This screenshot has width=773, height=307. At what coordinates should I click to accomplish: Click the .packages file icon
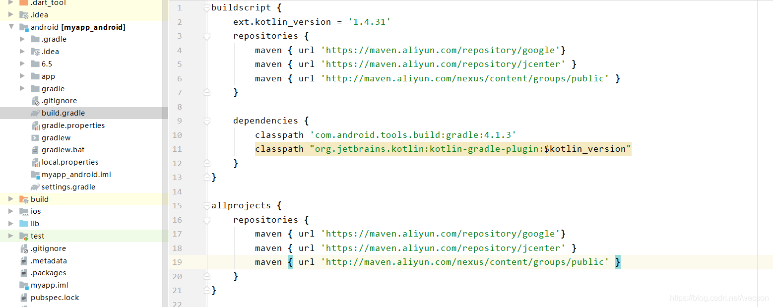(24, 273)
